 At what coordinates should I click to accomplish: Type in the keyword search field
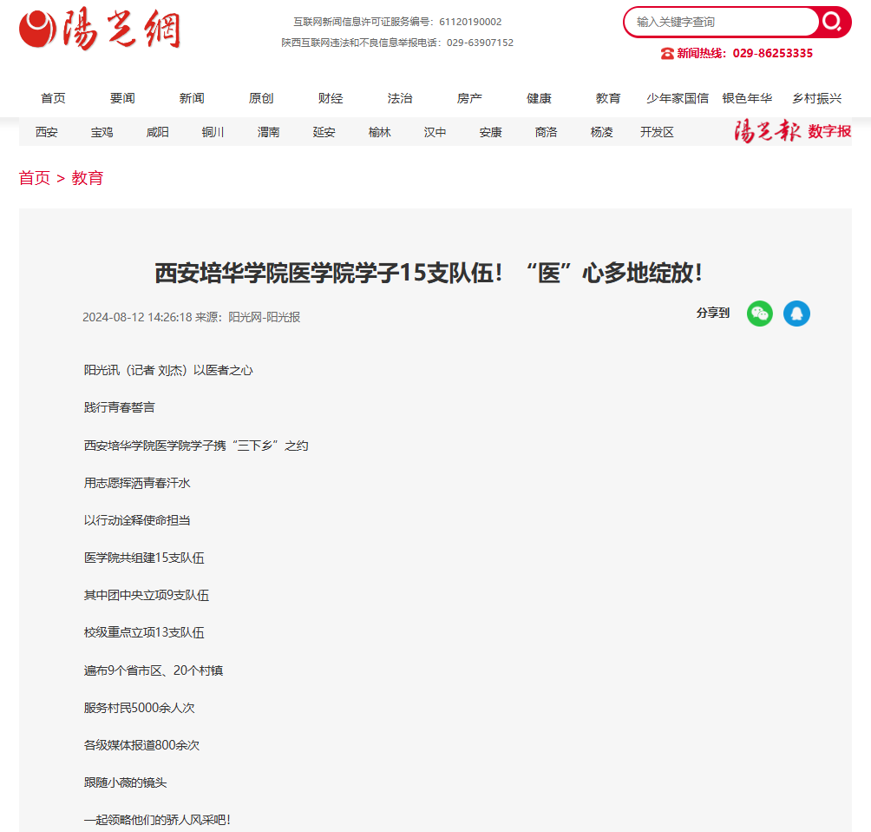point(720,22)
